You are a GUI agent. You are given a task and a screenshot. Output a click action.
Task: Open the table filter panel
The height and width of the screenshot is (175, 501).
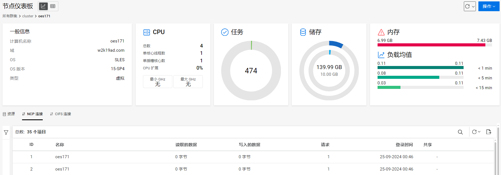(6, 133)
